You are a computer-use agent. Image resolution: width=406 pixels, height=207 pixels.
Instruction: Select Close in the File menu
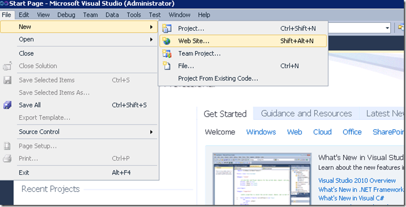tap(79, 54)
